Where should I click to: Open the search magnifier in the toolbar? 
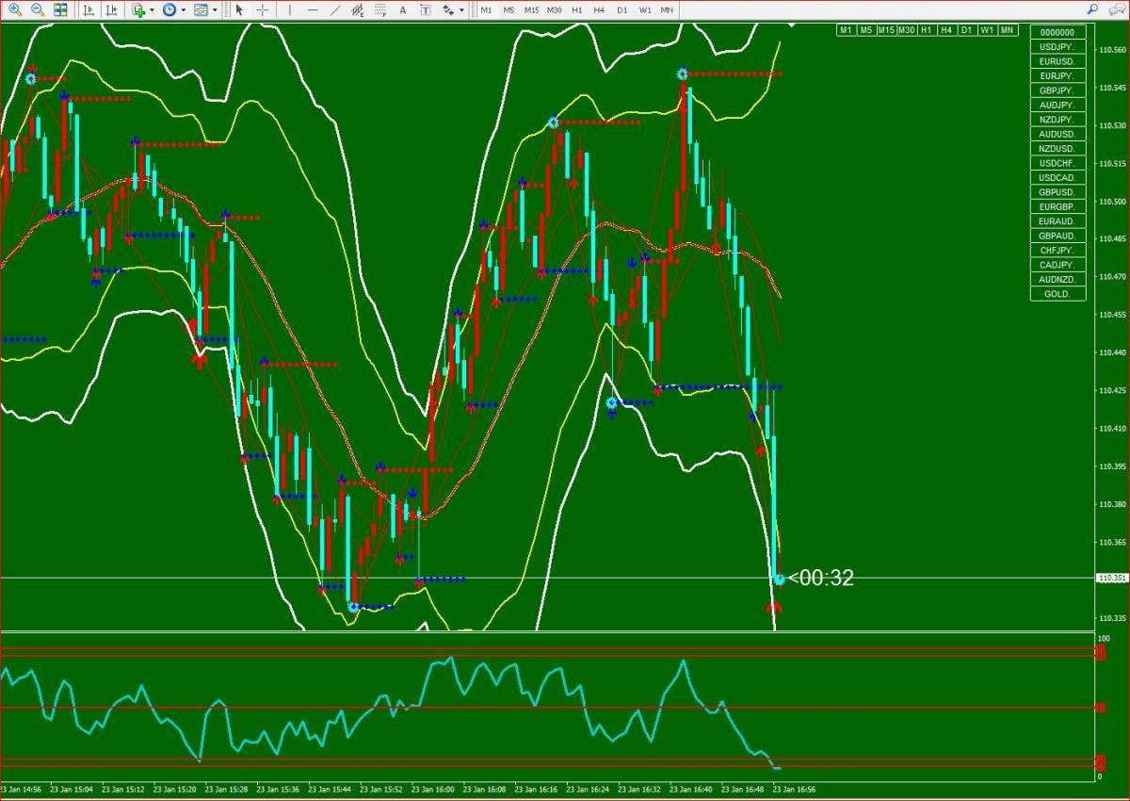coord(1092,9)
